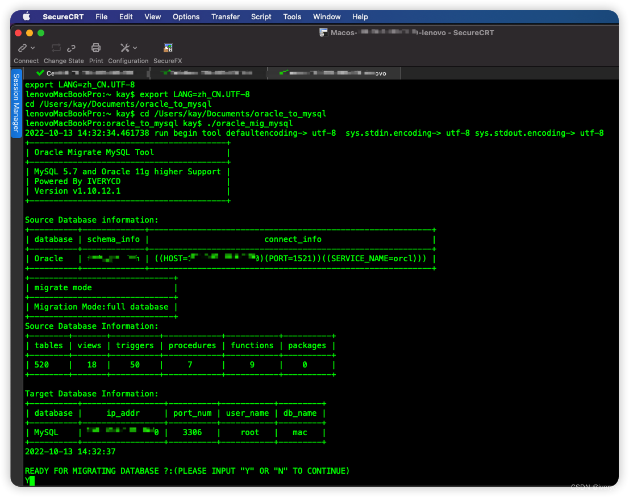
Task: Click the 'connect_info' column header text
Action: tap(293, 240)
